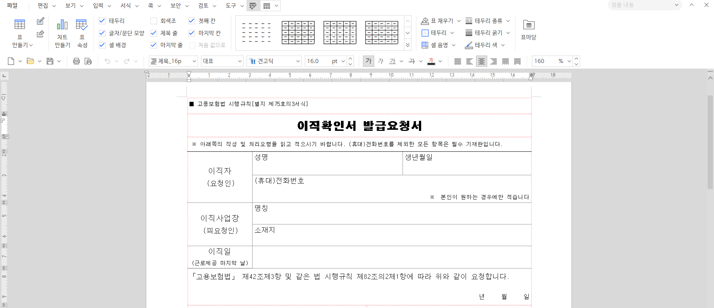The width and height of the screenshot is (714, 308).
Task: Click the open folder icon
Action: tap(30, 61)
